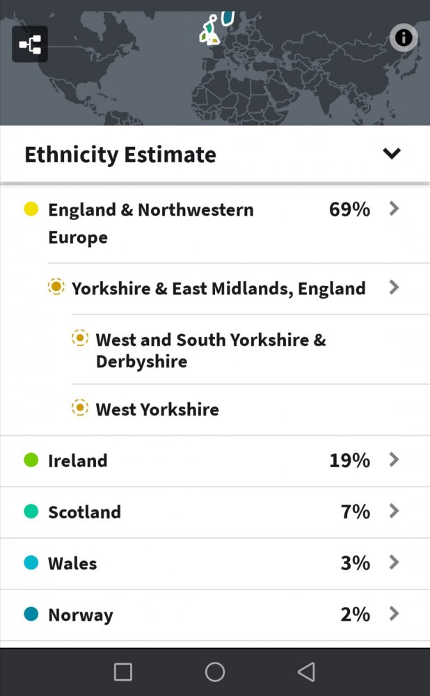
Task: Tap the dashed community icon beside West Yorkshire
Action: [x=80, y=407]
